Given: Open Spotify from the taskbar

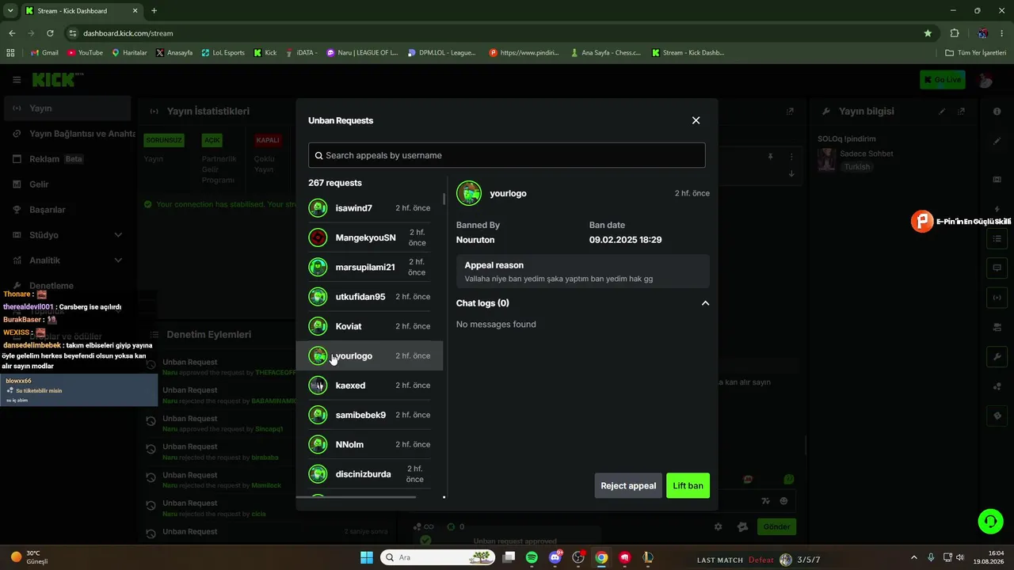Looking at the screenshot, I should click(532, 557).
